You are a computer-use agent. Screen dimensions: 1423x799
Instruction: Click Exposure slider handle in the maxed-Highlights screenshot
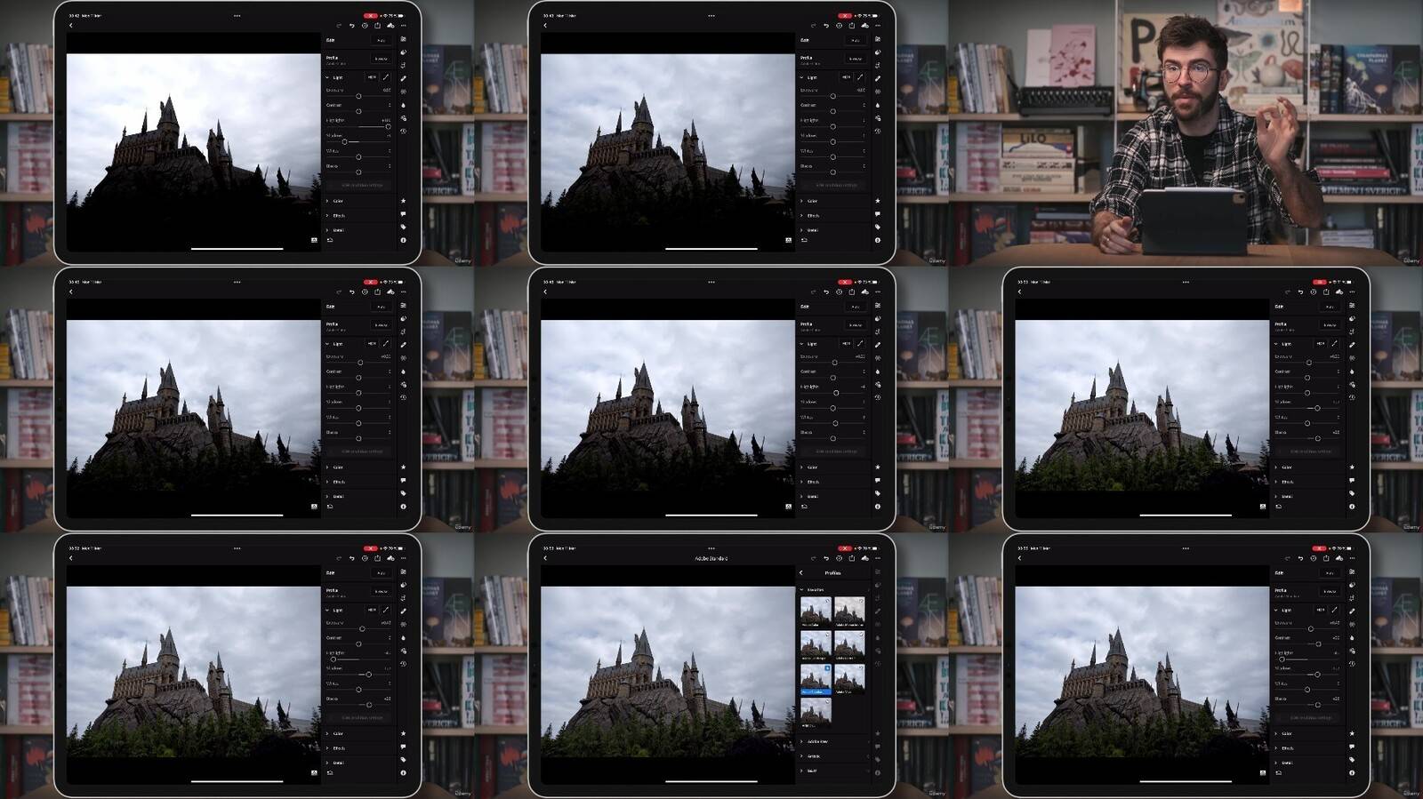pyautogui.click(x=358, y=96)
